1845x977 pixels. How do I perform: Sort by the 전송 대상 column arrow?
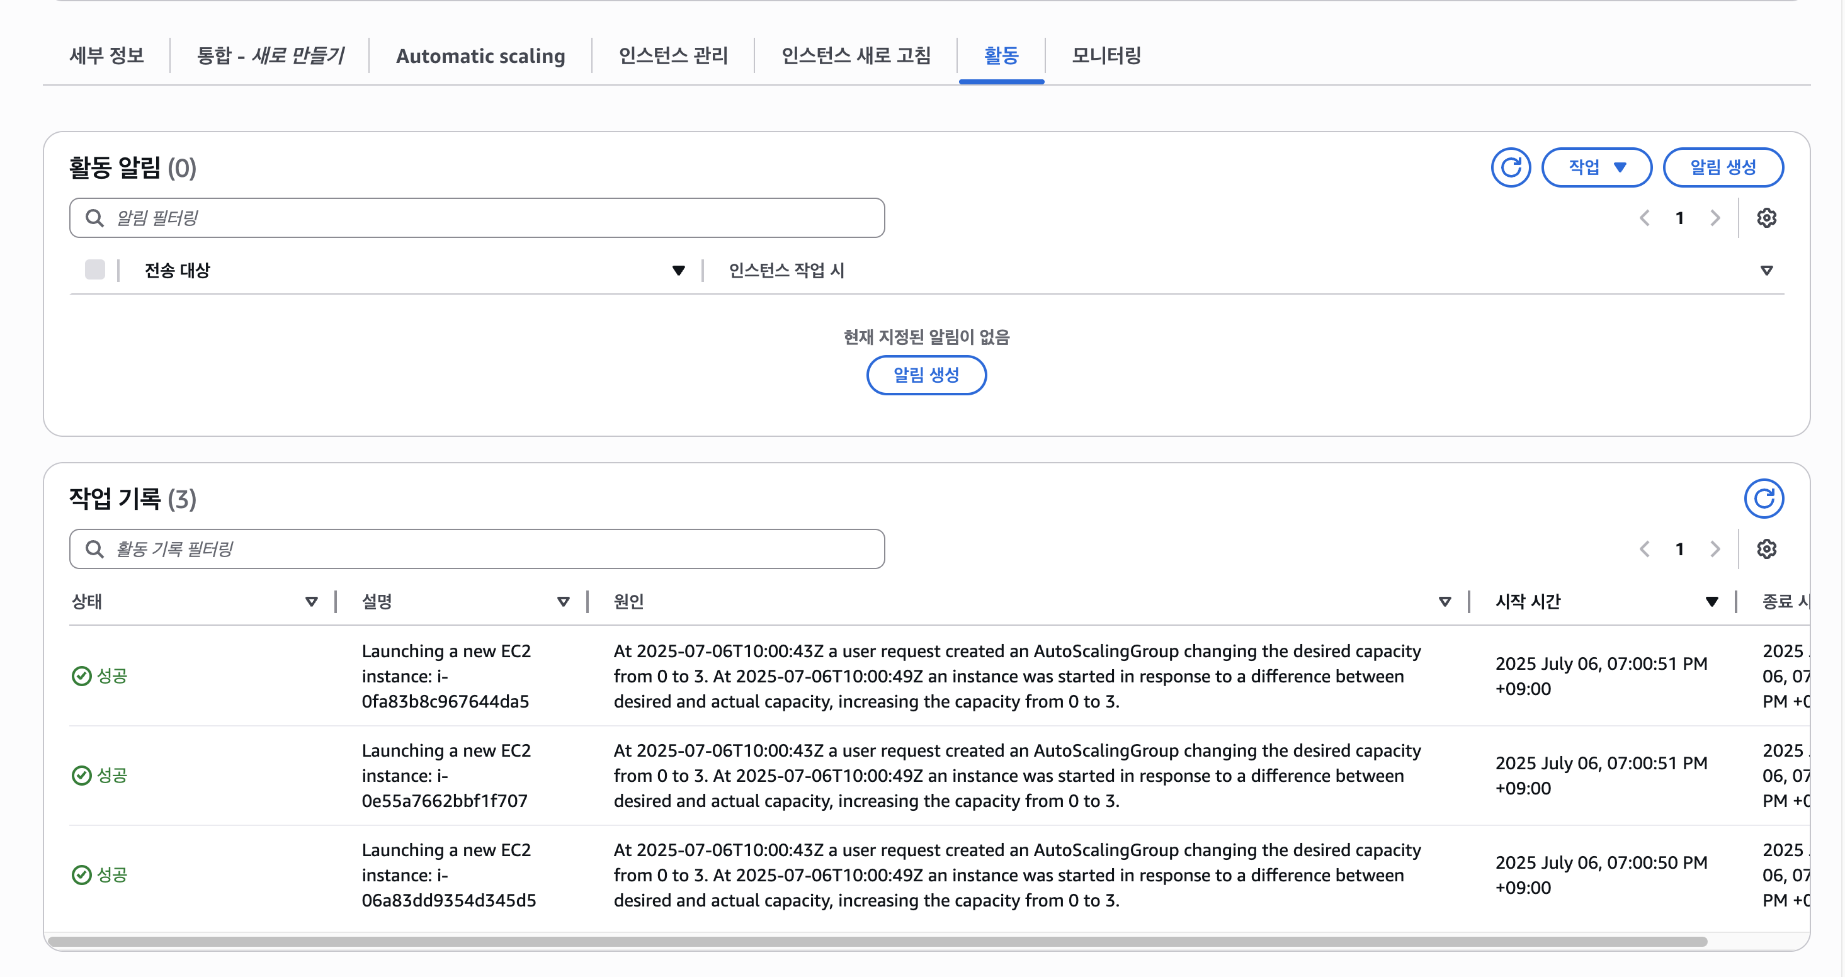point(678,270)
